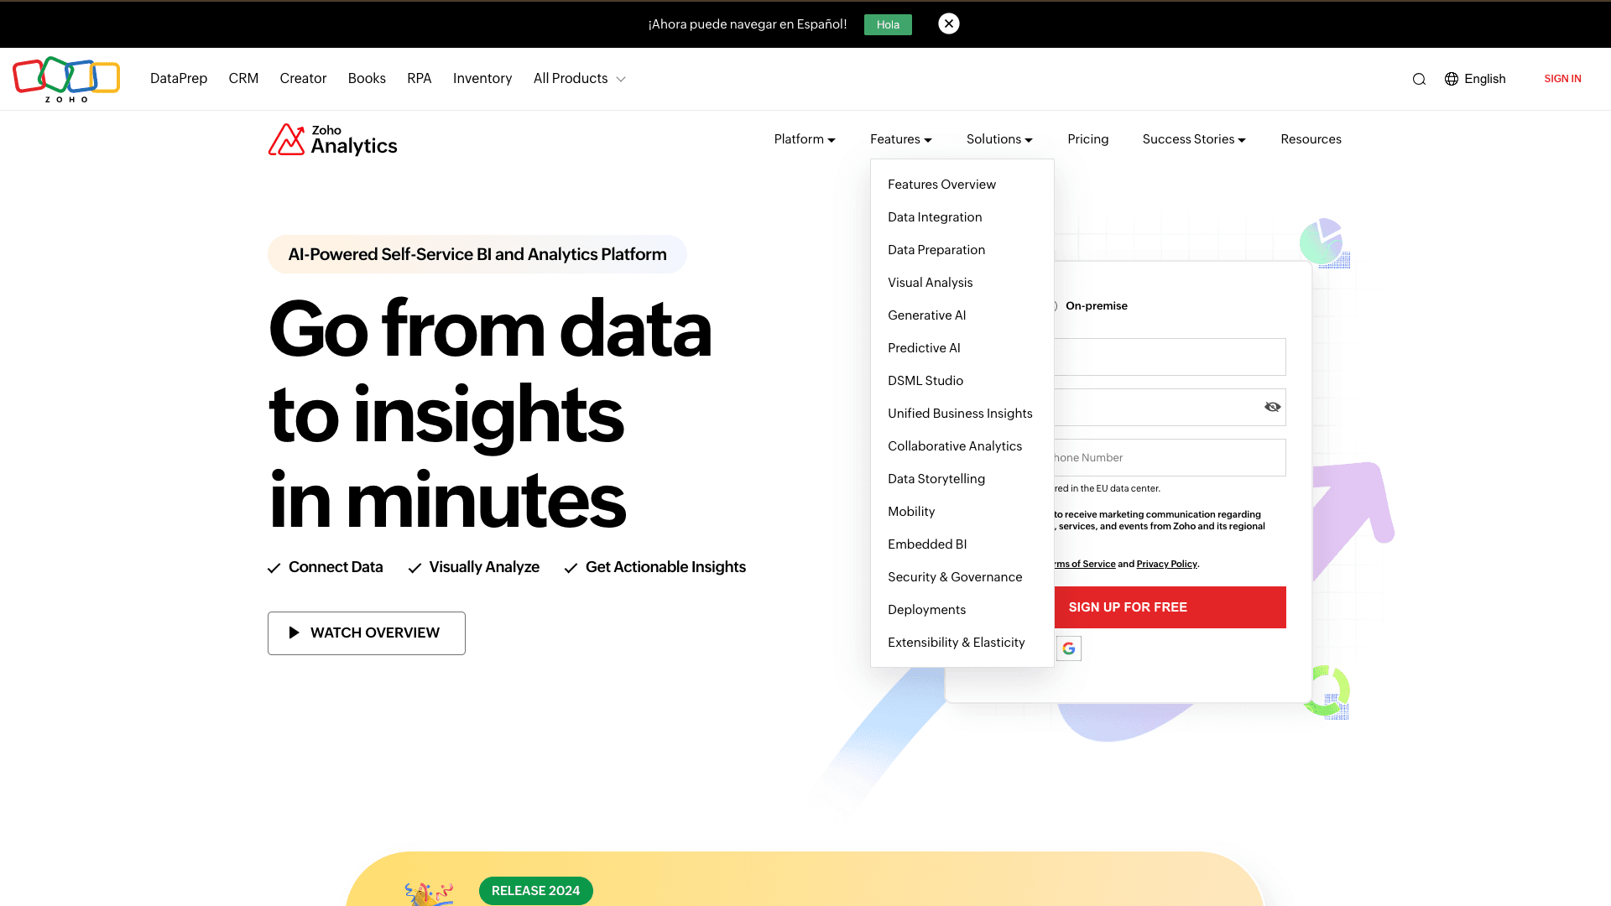The width and height of the screenshot is (1611, 906).
Task: Select Data Preparation menu entry
Action: pos(936,250)
